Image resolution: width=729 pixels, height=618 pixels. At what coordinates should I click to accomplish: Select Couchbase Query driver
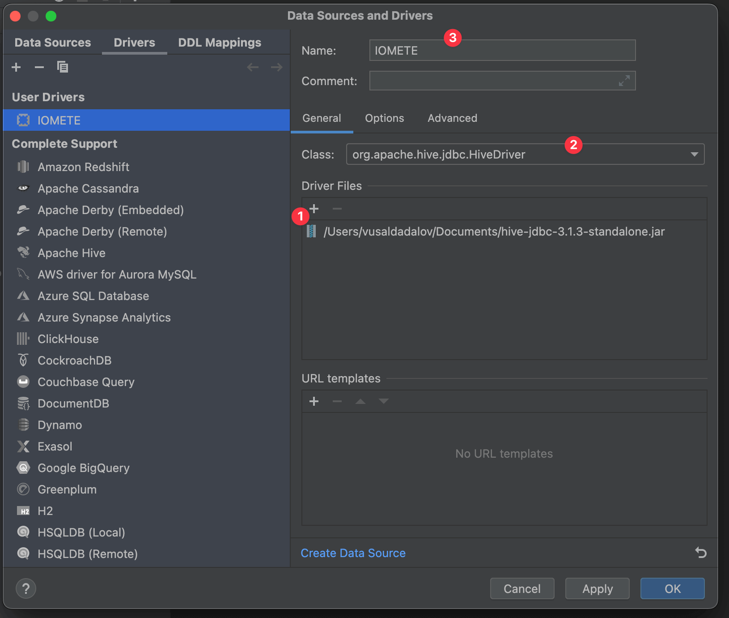146,382
